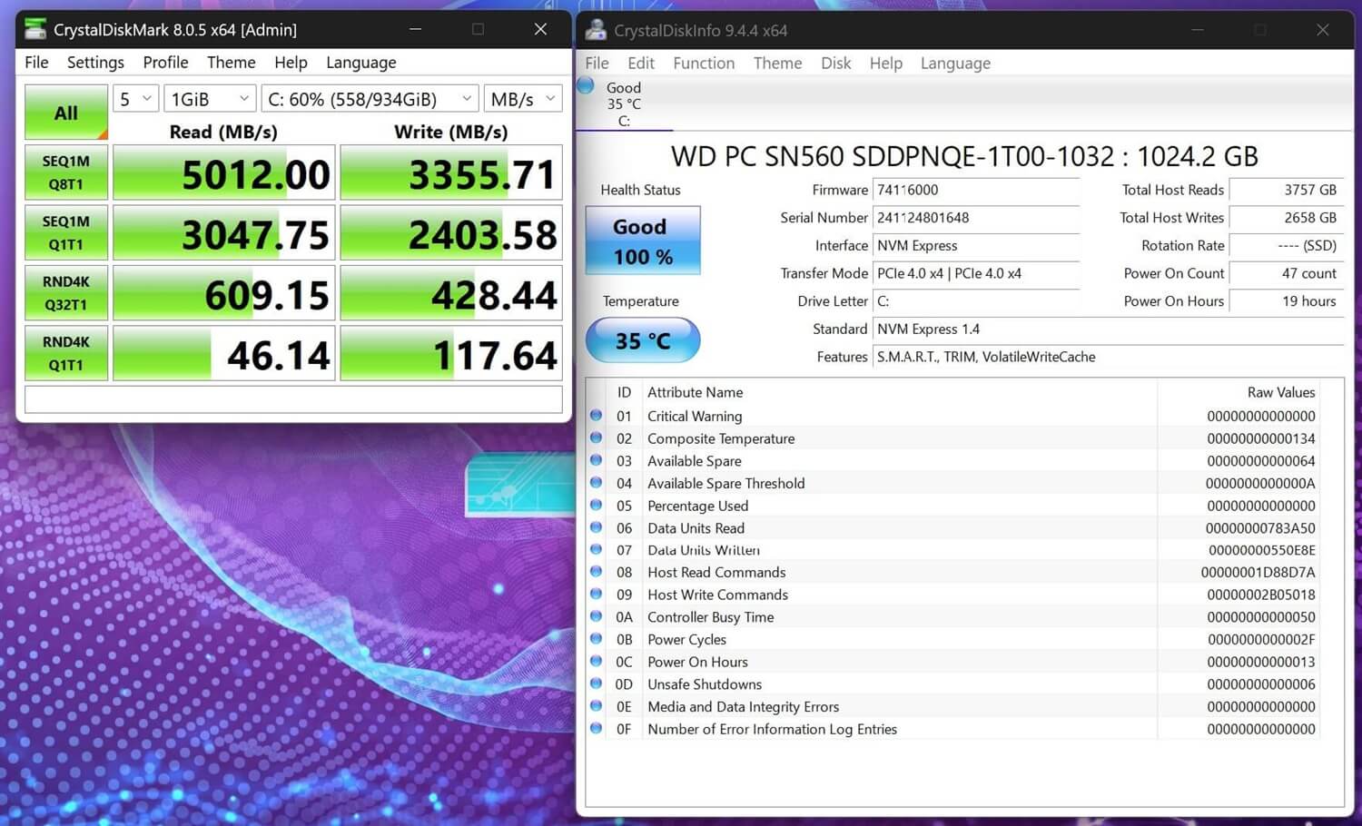Click status orb for Number of Error Information Log Entries
1362x826 pixels.
coord(596,728)
